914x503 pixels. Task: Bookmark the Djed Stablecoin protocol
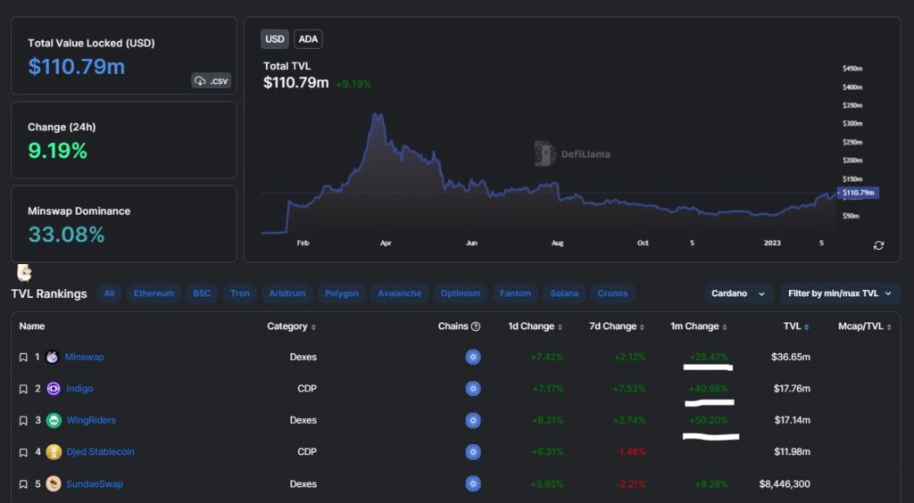click(23, 452)
